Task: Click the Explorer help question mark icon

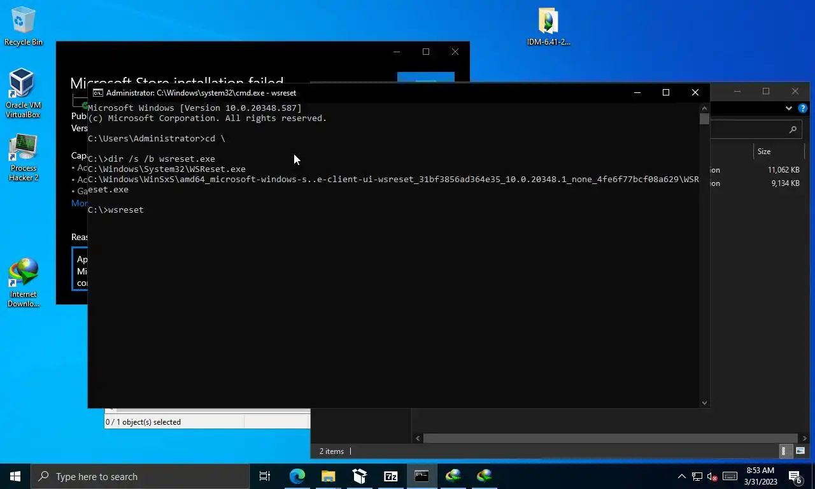Action: click(803, 108)
